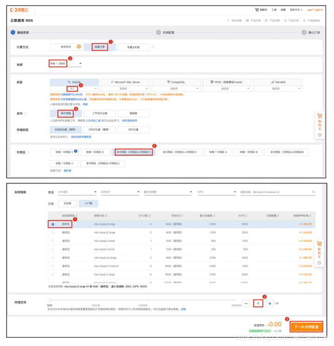Click search magnifier in spec name field
334x346 pixels.
(x=313, y=192)
